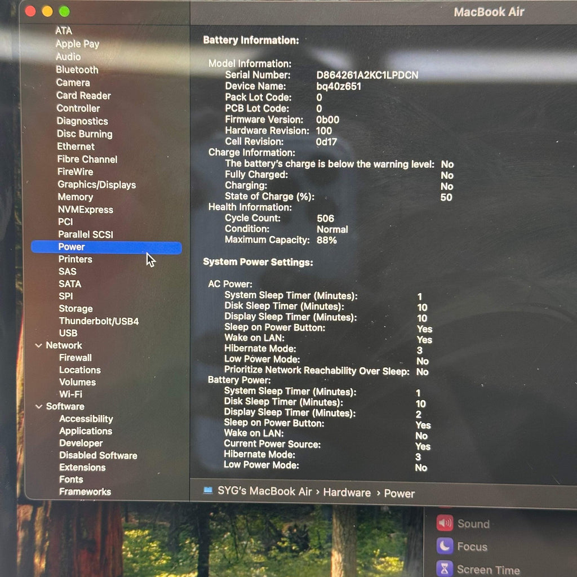
Task: Open the USB entry
Action: tap(68, 333)
